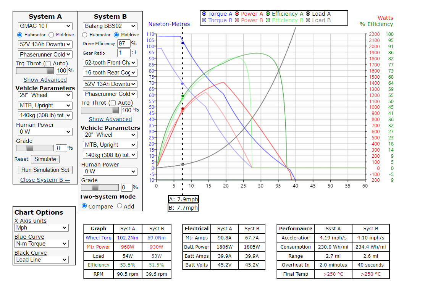
Task: Toggle Power A legend marker
Action: [237, 14]
